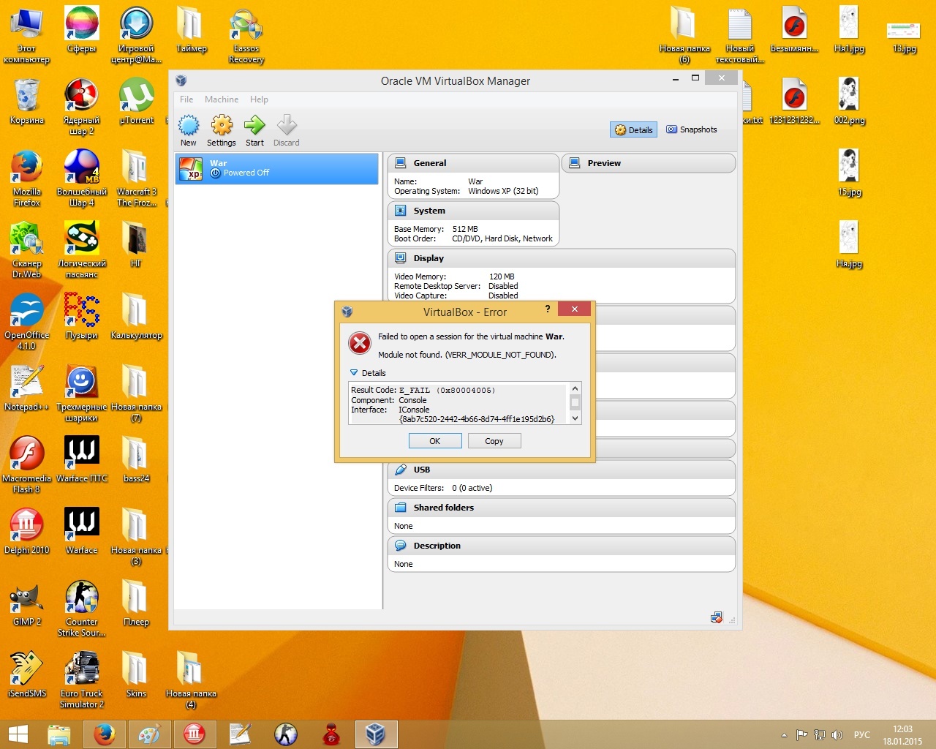936x749 pixels.
Task: Click the System section header
Action: pos(473,211)
